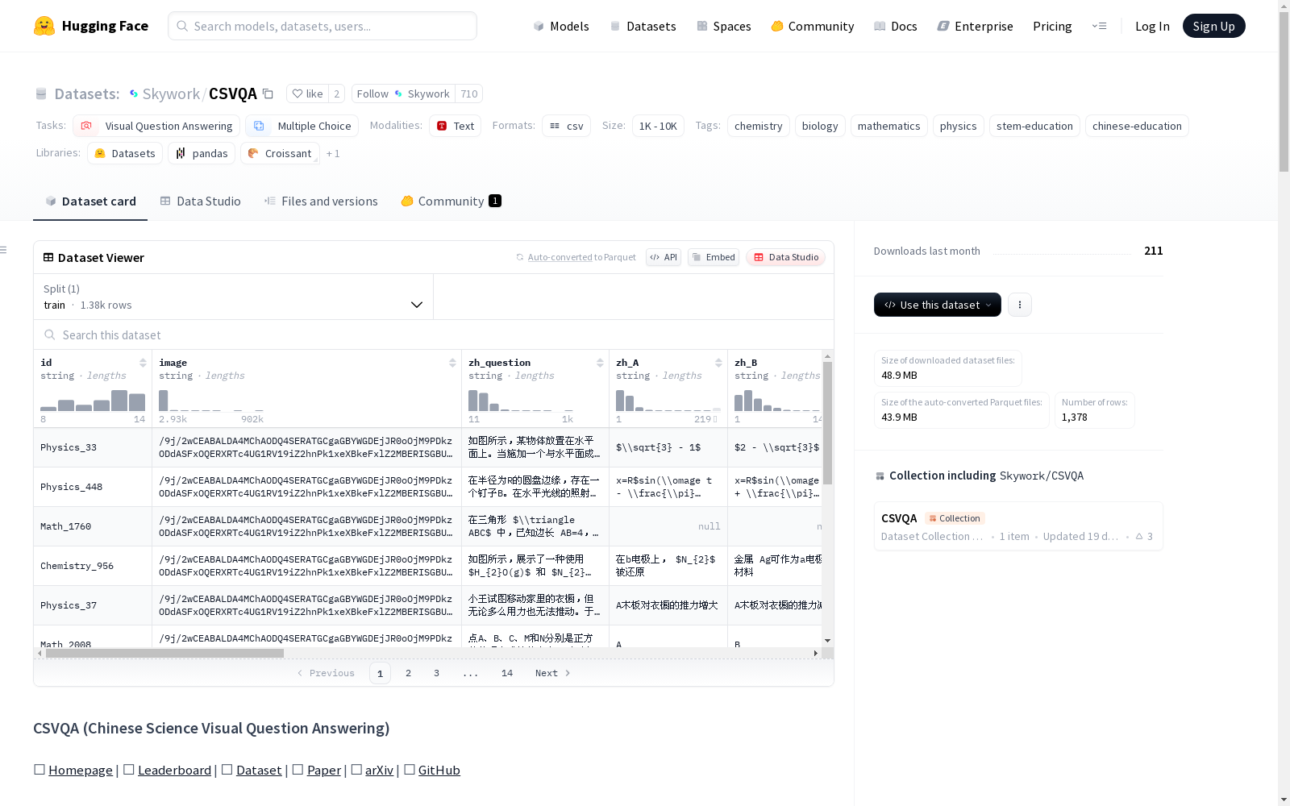The height and width of the screenshot is (806, 1290).
Task: Click the API button in Dataset Viewer
Action: click(x=664, y=257)
